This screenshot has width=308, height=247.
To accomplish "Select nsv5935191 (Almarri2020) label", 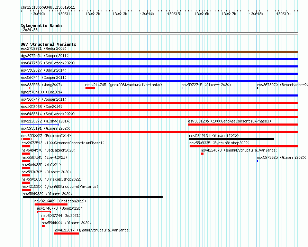I will tap(46, 128).
